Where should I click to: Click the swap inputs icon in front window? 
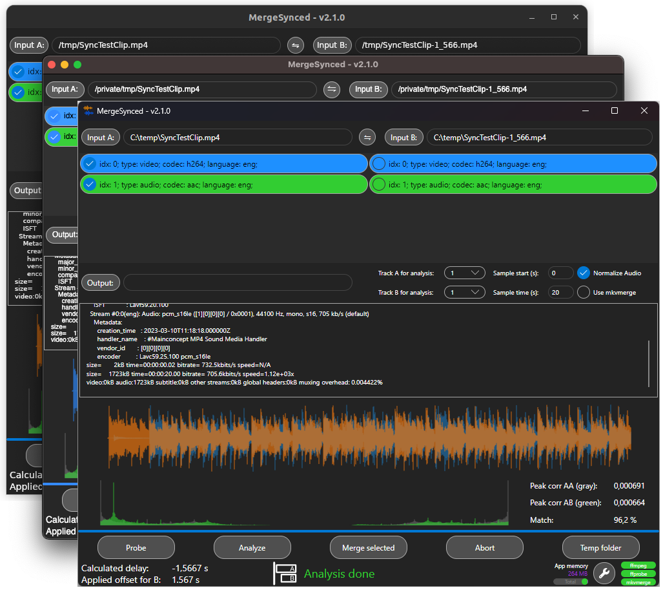click(x=367, y=138)
